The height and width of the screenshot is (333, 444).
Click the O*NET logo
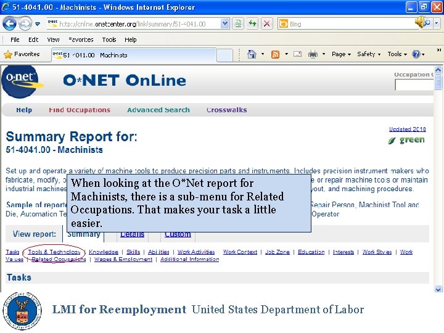click(x=23, y=81)
